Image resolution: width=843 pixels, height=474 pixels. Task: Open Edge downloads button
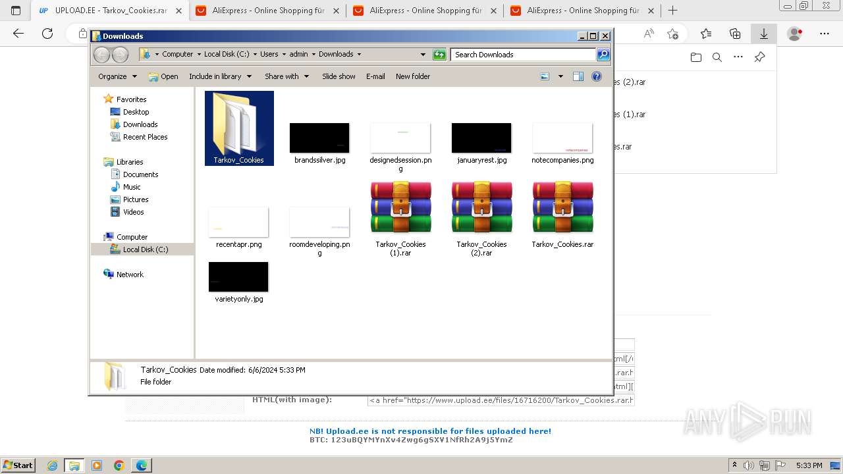pyautogui.click(x=764, y=34)
